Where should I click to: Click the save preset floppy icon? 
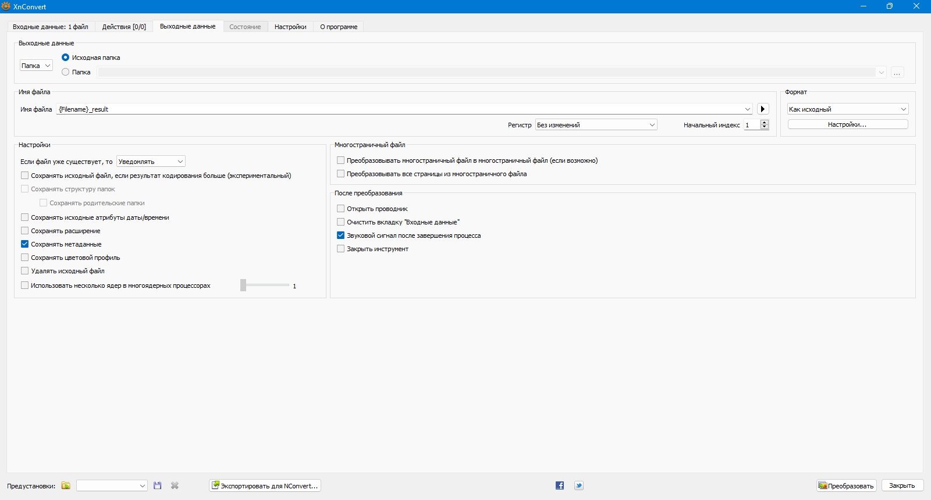pyautogui.click(x=157, y=485)
